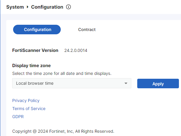Click the FortiScanner Version label
The width and height of the screenshot is (181, 136).
click(35, 50)
